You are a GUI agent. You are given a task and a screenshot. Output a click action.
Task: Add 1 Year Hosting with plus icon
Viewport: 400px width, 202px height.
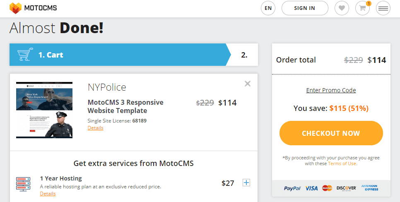[246, 183]
